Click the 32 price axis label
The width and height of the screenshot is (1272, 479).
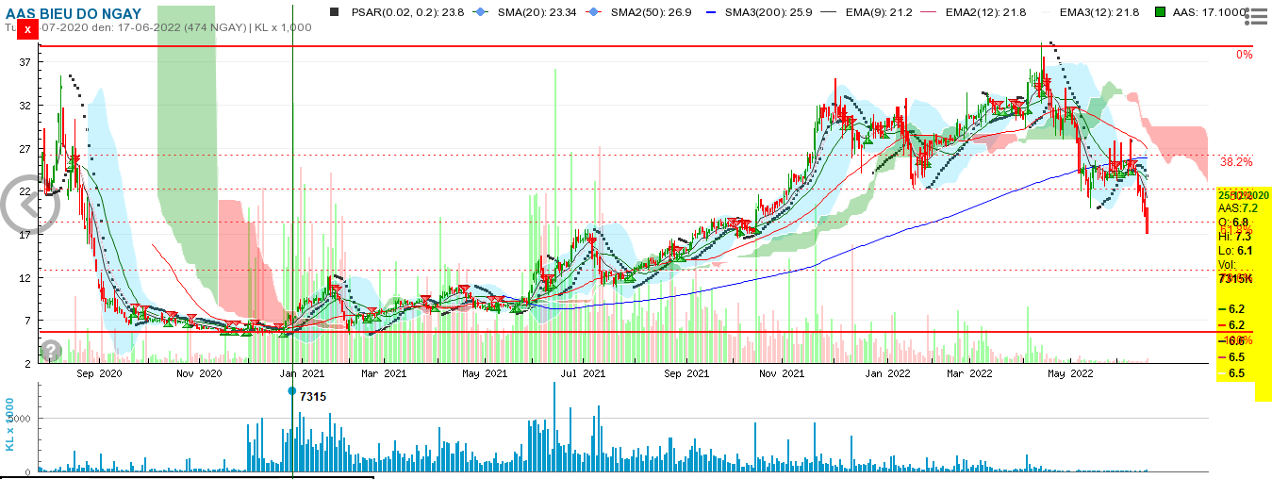26,106
